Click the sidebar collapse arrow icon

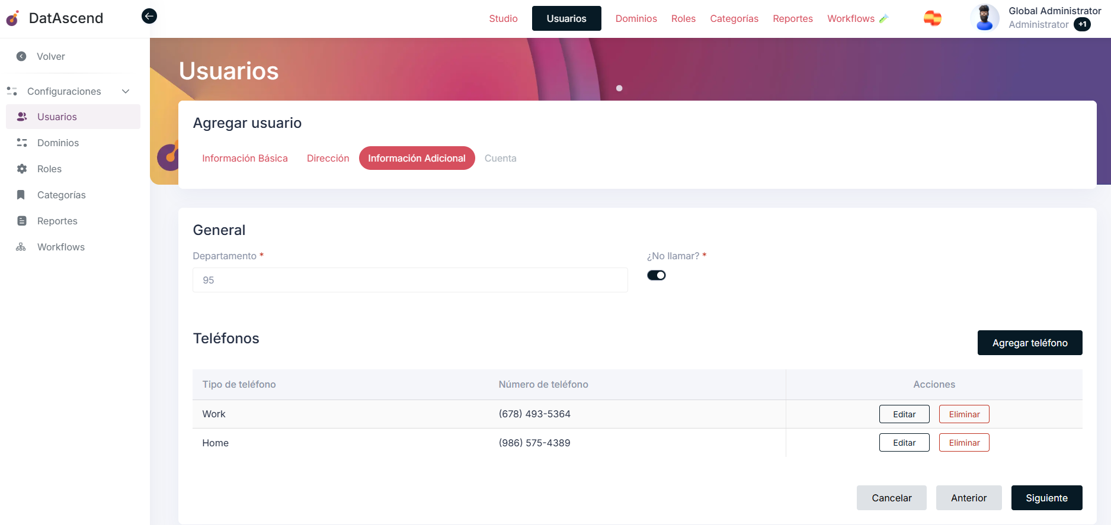click(x=149, y=16)
